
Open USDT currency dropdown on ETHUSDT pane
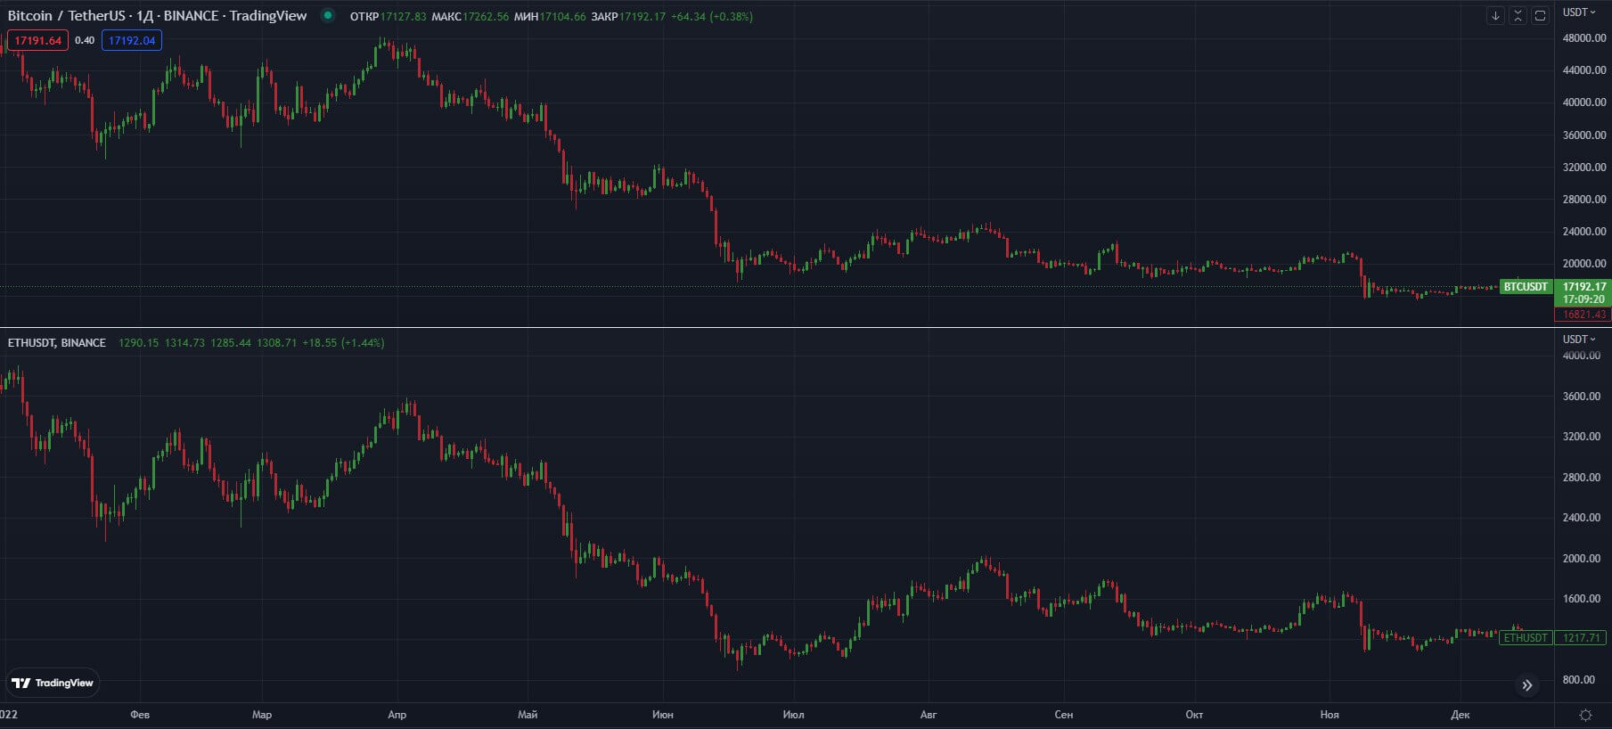[x=1579, y=340]
